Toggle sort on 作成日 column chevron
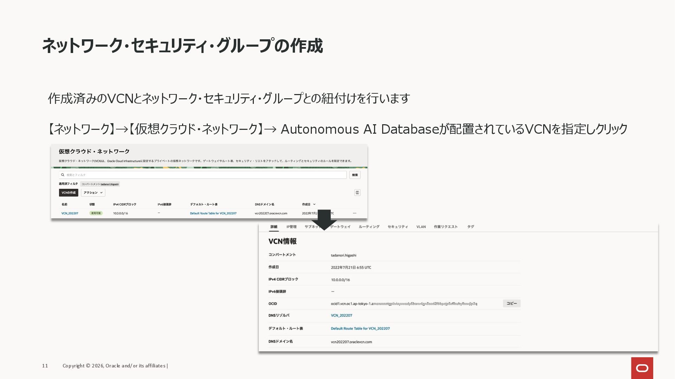675x379 pixels. tap(314, 204)
